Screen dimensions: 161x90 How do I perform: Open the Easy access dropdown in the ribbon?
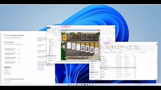coord(123,47)
